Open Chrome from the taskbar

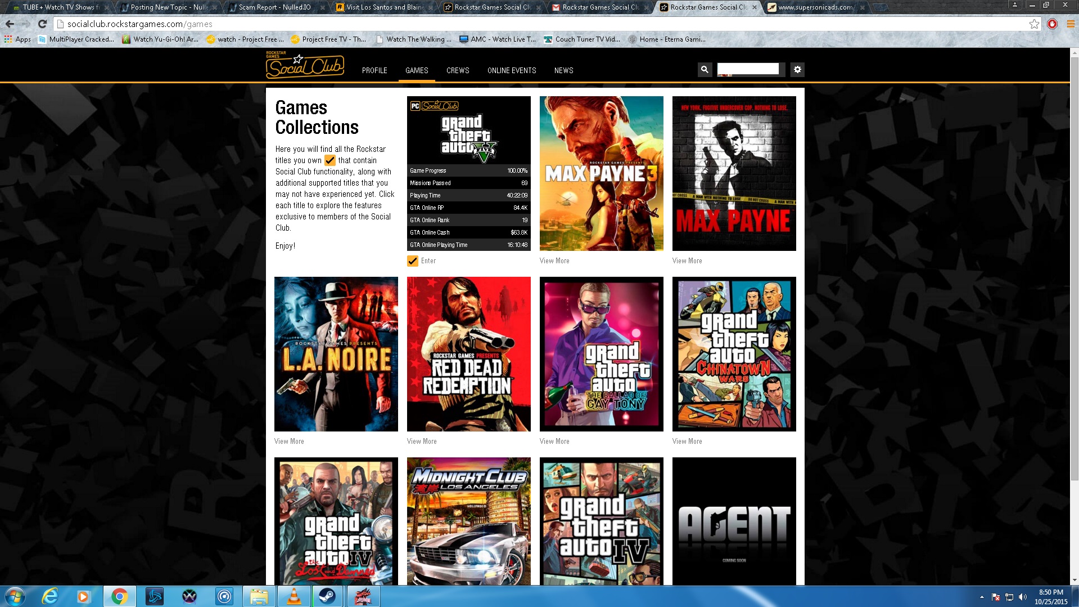119,596
